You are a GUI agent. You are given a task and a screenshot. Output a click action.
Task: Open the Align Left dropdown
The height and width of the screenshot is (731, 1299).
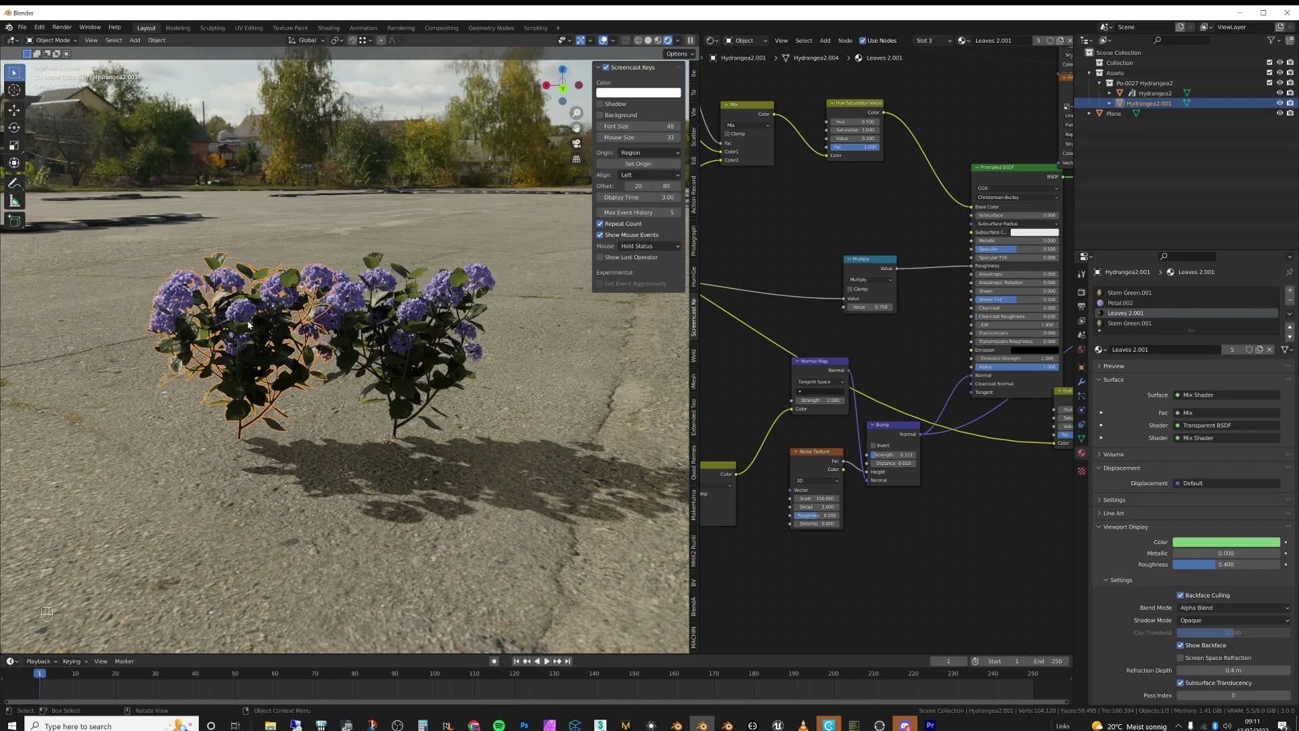click(649, 175)
